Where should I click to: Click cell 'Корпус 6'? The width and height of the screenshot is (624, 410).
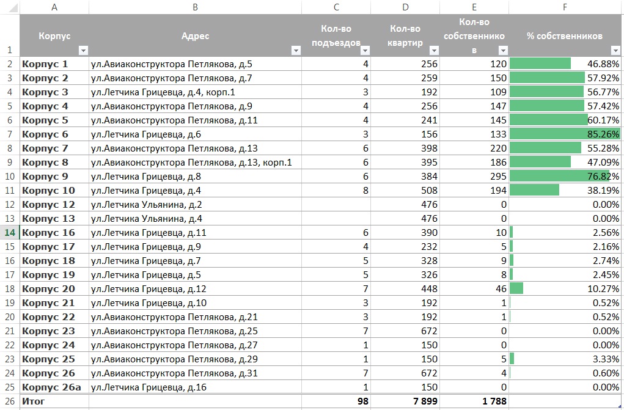pyautogui.click(x=54, y=134)
